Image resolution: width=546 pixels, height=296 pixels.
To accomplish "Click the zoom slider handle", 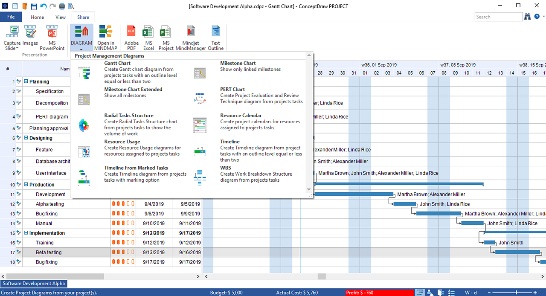I will (517, 293).
